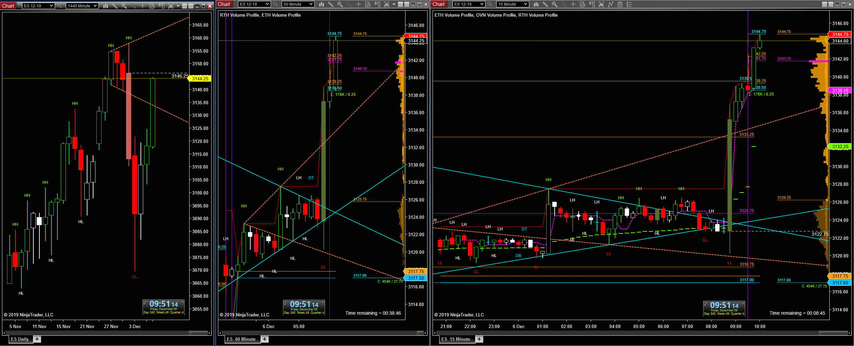Open drawing tools in 15 Minute chart

pyautogui.click(x=545, y=4)
